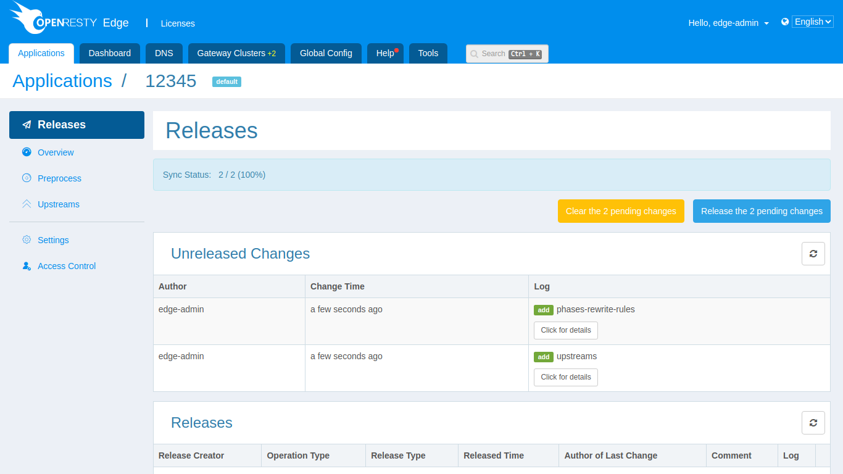
Task: Click edge-admin in phases-rewrite-rules row
Action: point(181,309)
